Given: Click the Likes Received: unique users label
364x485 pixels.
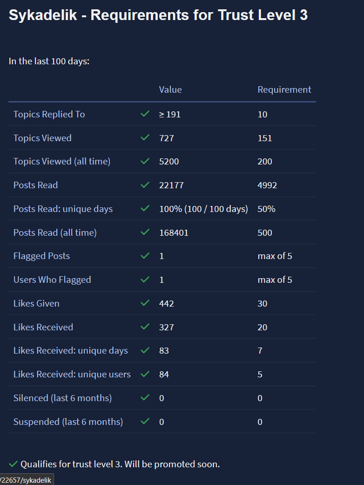Looking at the screenshot, I should coord(72,374).
